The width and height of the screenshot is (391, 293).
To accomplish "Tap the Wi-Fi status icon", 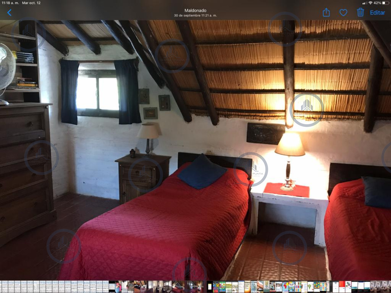I will pos(370,3).
